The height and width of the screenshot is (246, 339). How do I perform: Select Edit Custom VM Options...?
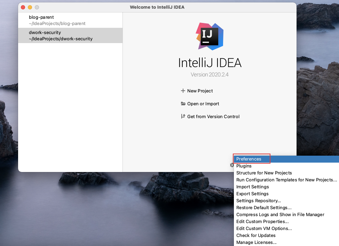click(x=286, y=228)
